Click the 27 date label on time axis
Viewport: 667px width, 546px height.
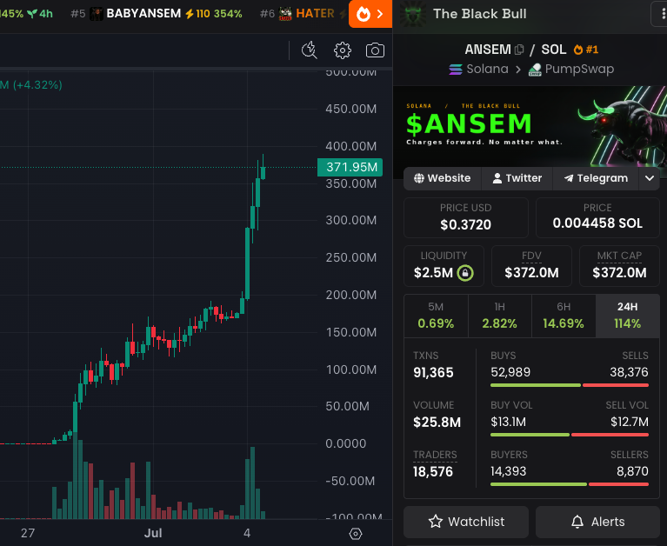pyautogui.click(x=28, y=533)
